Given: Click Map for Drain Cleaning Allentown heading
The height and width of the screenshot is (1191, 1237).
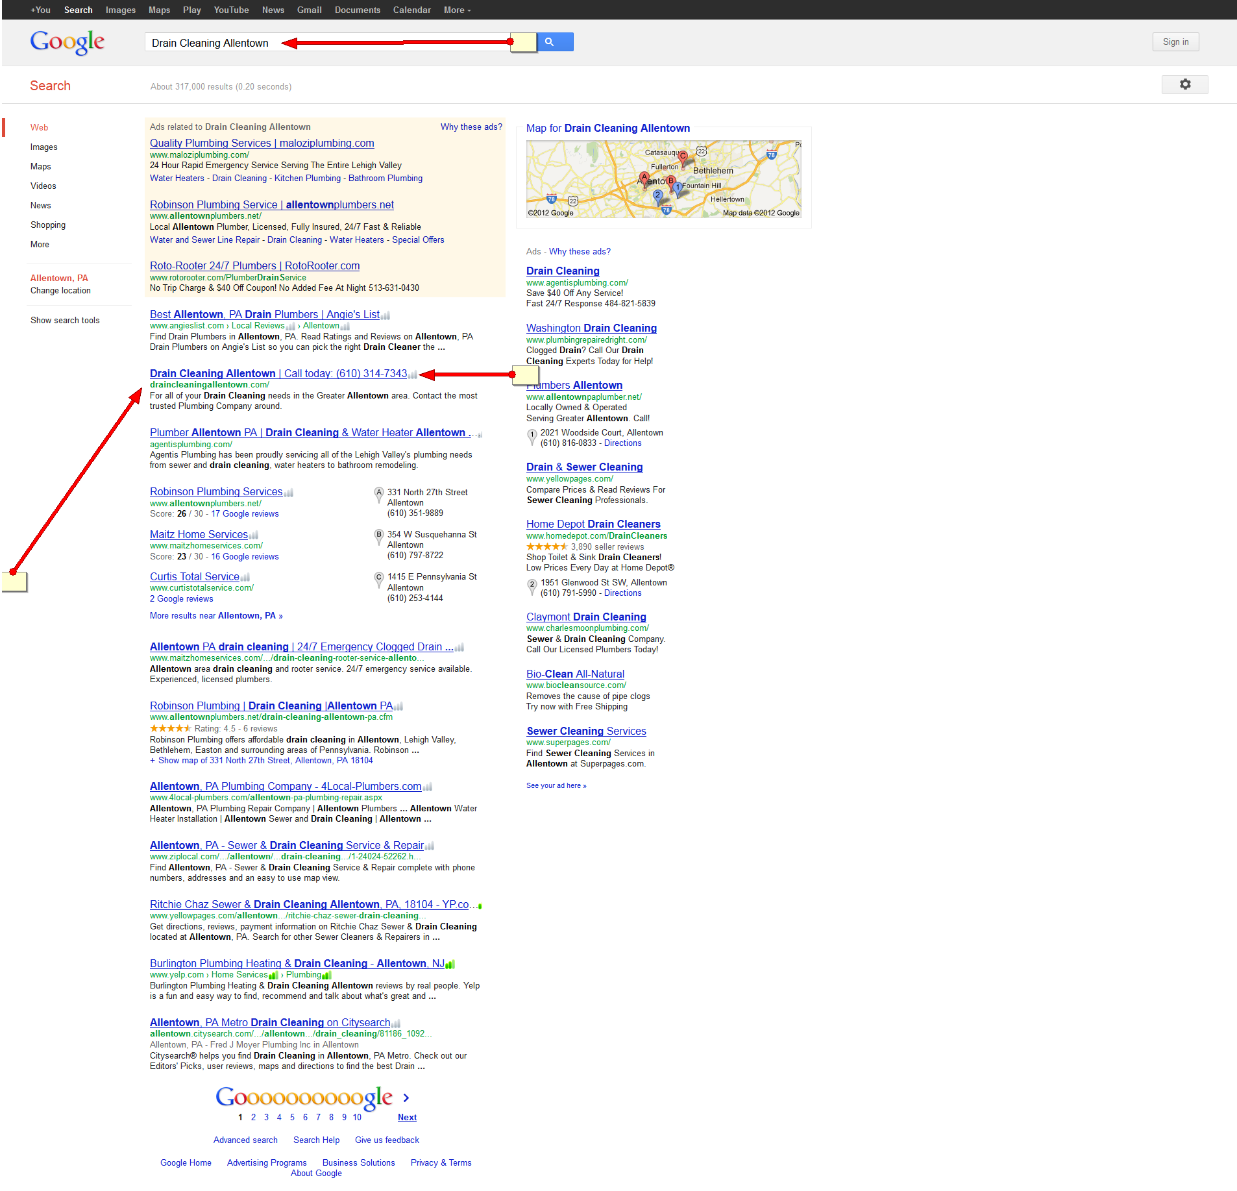Looking at the screenshot, I should click(x=608, y=129).
